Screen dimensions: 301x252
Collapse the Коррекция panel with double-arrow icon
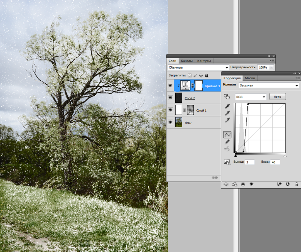click(294, 73)
